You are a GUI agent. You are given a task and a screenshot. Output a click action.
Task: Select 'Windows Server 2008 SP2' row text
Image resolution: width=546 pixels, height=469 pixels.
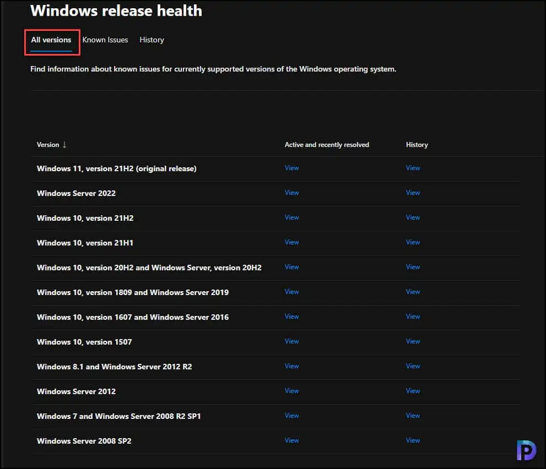84,441
